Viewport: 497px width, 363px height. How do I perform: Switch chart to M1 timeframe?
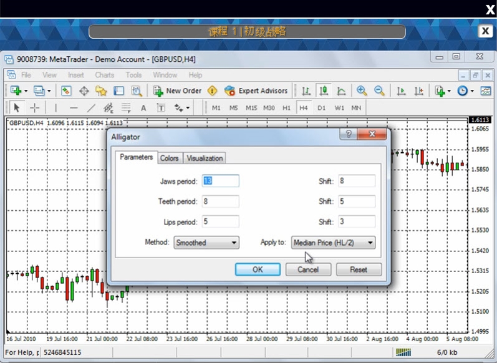(216, 108)
